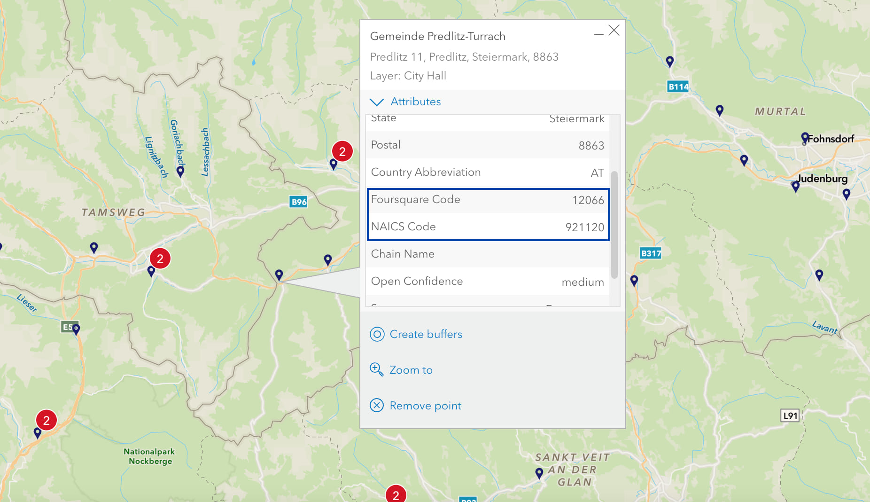Select the pin left of the MURTAL label
Viewport: 870px width, 502px height.
click(720, 110)
